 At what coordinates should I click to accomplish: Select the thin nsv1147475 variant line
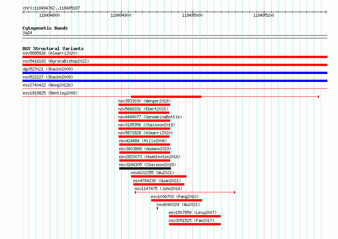pyautogui.click(x=185, y=192)
